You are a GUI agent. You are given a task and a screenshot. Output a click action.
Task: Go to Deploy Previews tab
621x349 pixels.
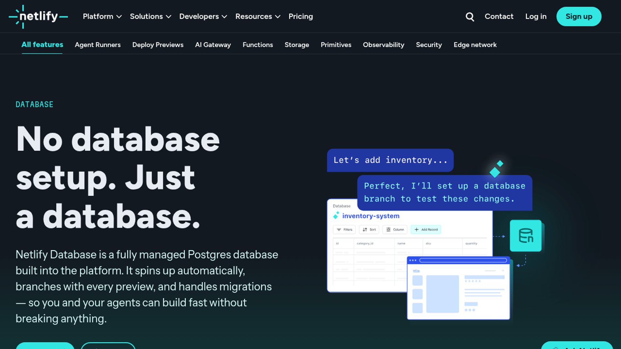[158, 45]
